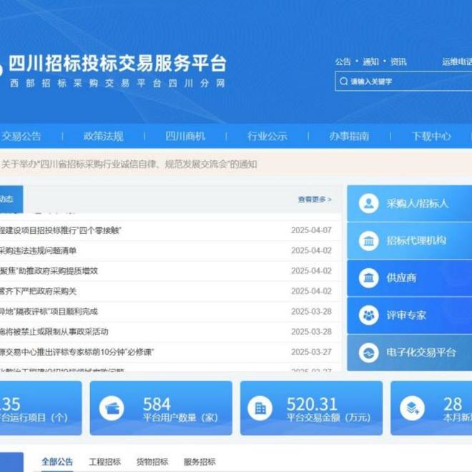This screenshot has width=472, height=472.
Task: Open the 助推政府采购提质增效 article
Action: pos(49,271)
